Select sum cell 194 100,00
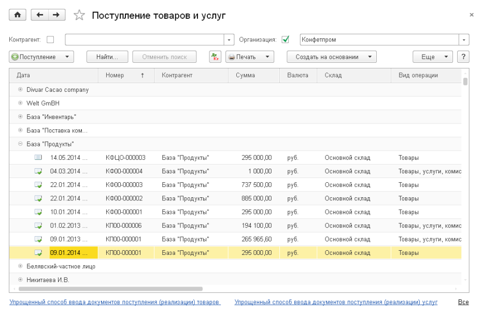Image resolution: width=482 pixels, height=313 pixels. point(254,225)
